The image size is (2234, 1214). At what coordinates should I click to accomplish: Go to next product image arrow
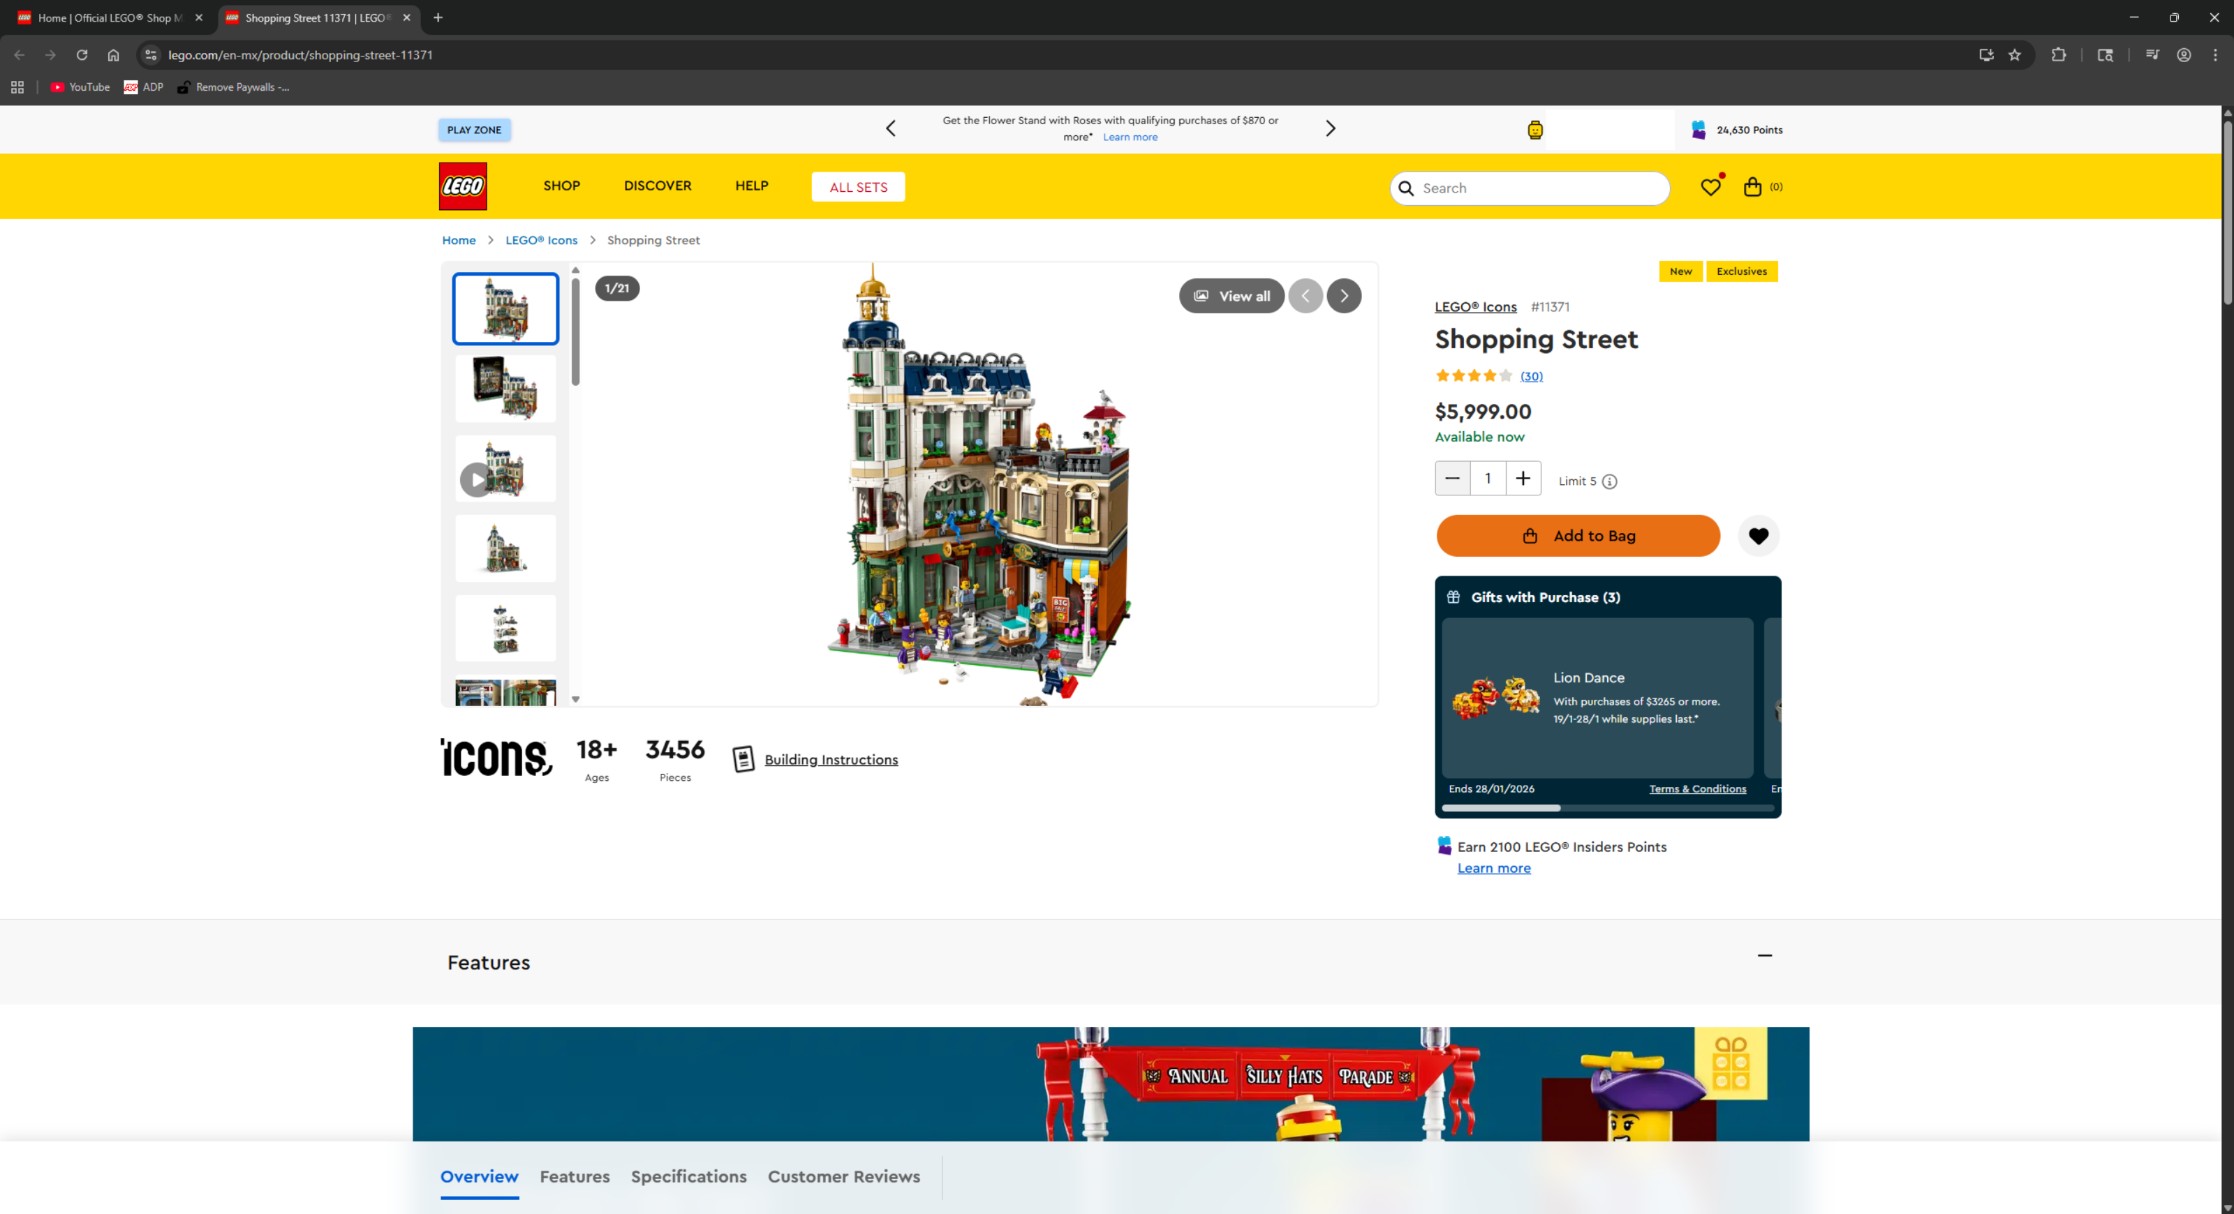[x=1343, y=297]
